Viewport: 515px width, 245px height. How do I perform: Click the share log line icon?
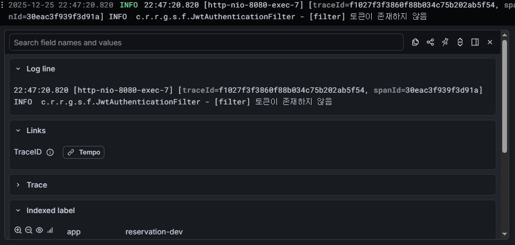click(430, 42)
